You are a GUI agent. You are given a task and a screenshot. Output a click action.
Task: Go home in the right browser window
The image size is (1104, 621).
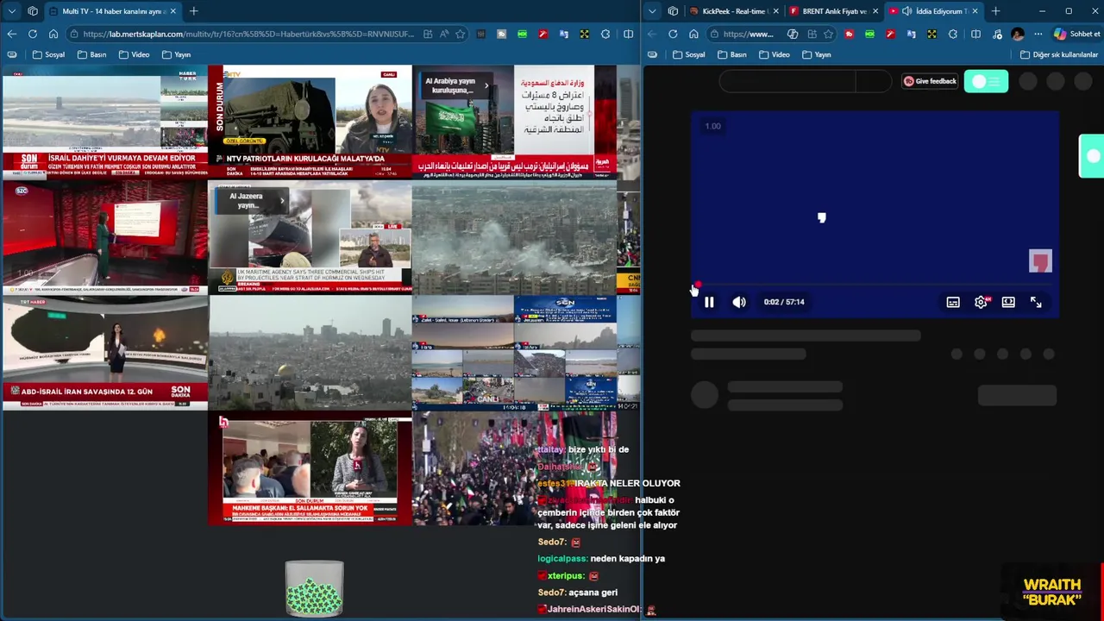(x=693, y=34)
